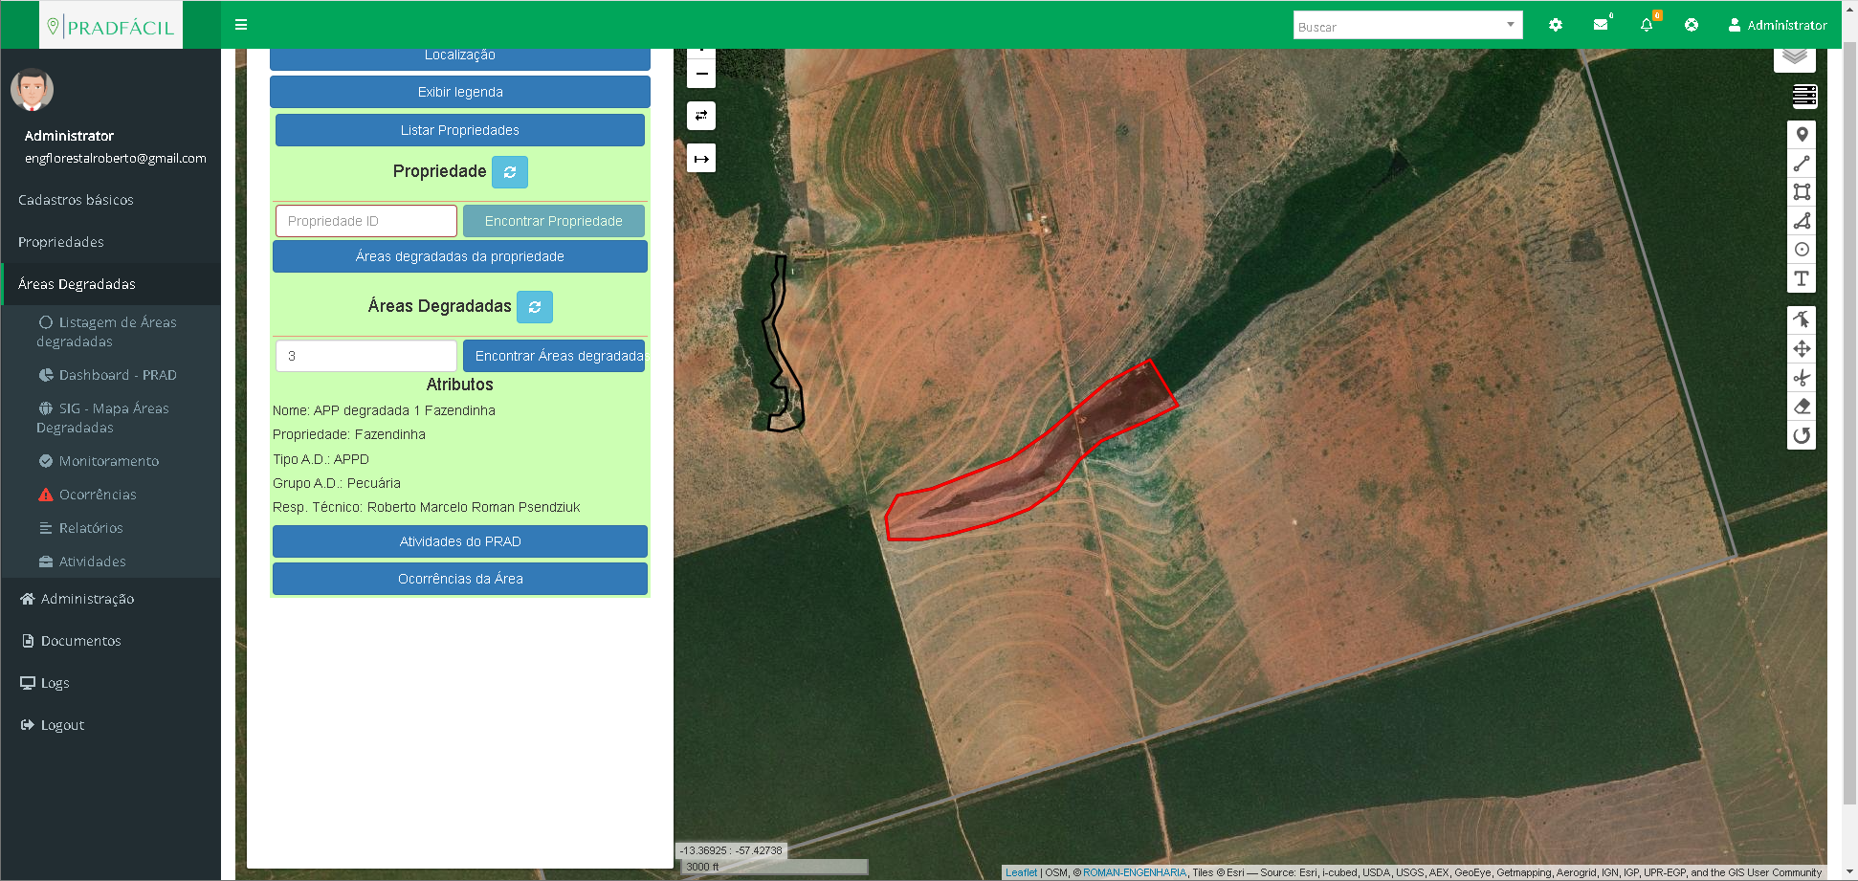Pick the draw polygon tool

[x=1802, y=221]
